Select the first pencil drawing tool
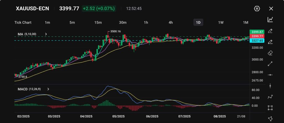284x123 pixels. click(x=270, y=31)
